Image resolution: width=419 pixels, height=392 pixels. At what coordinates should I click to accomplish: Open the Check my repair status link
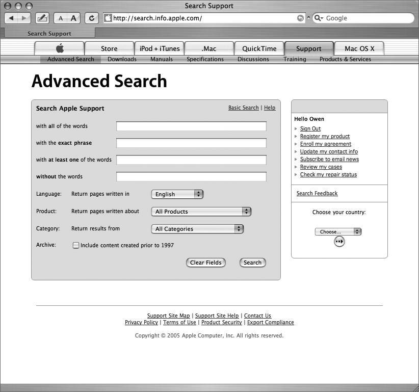pos(328,174)
